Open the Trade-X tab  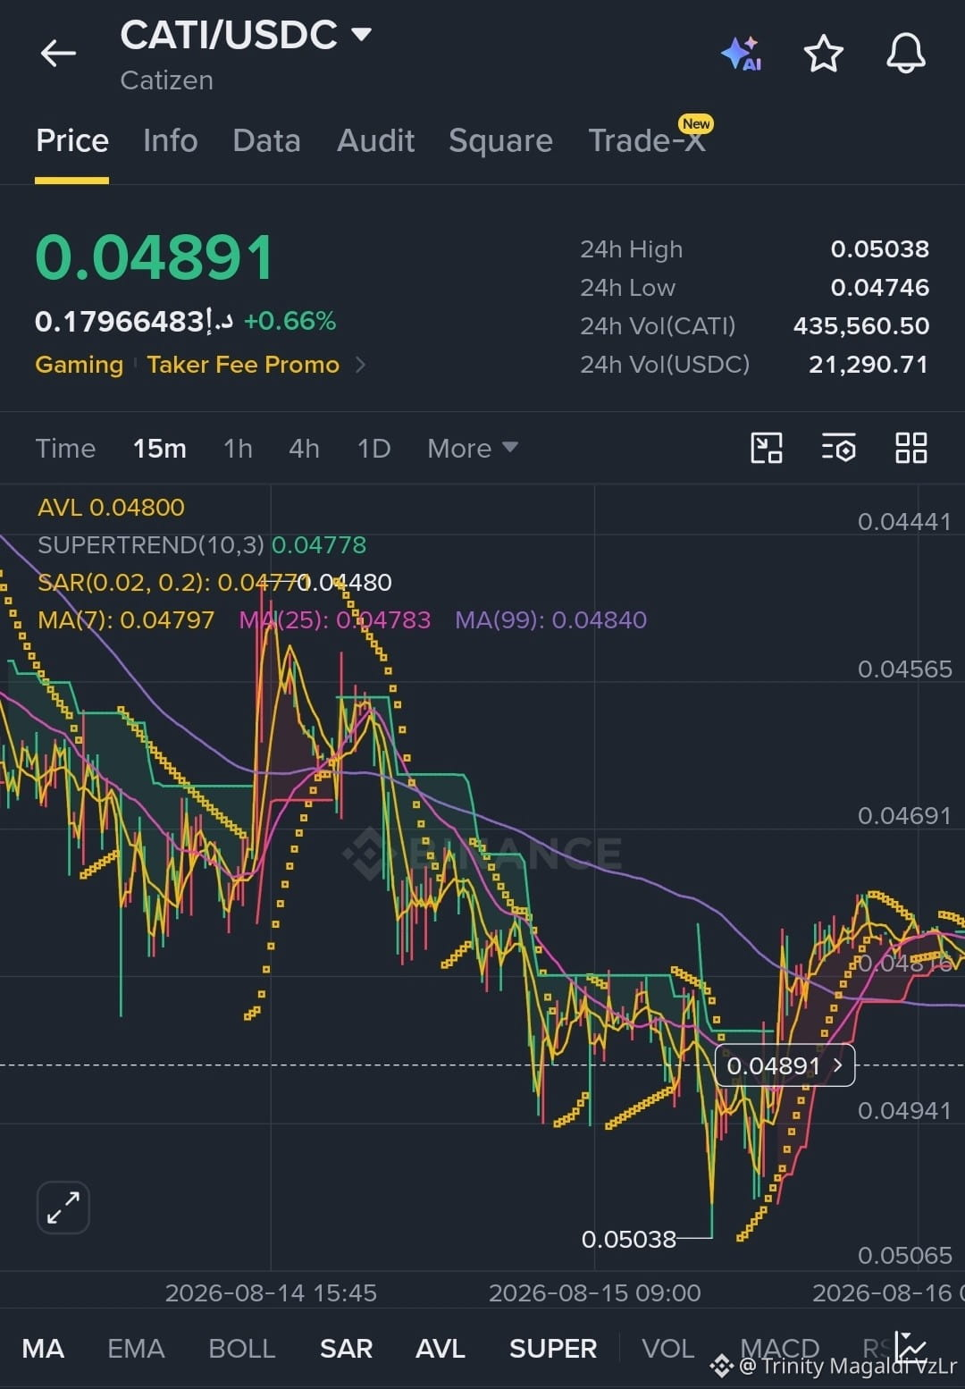[x=648, y=140]
